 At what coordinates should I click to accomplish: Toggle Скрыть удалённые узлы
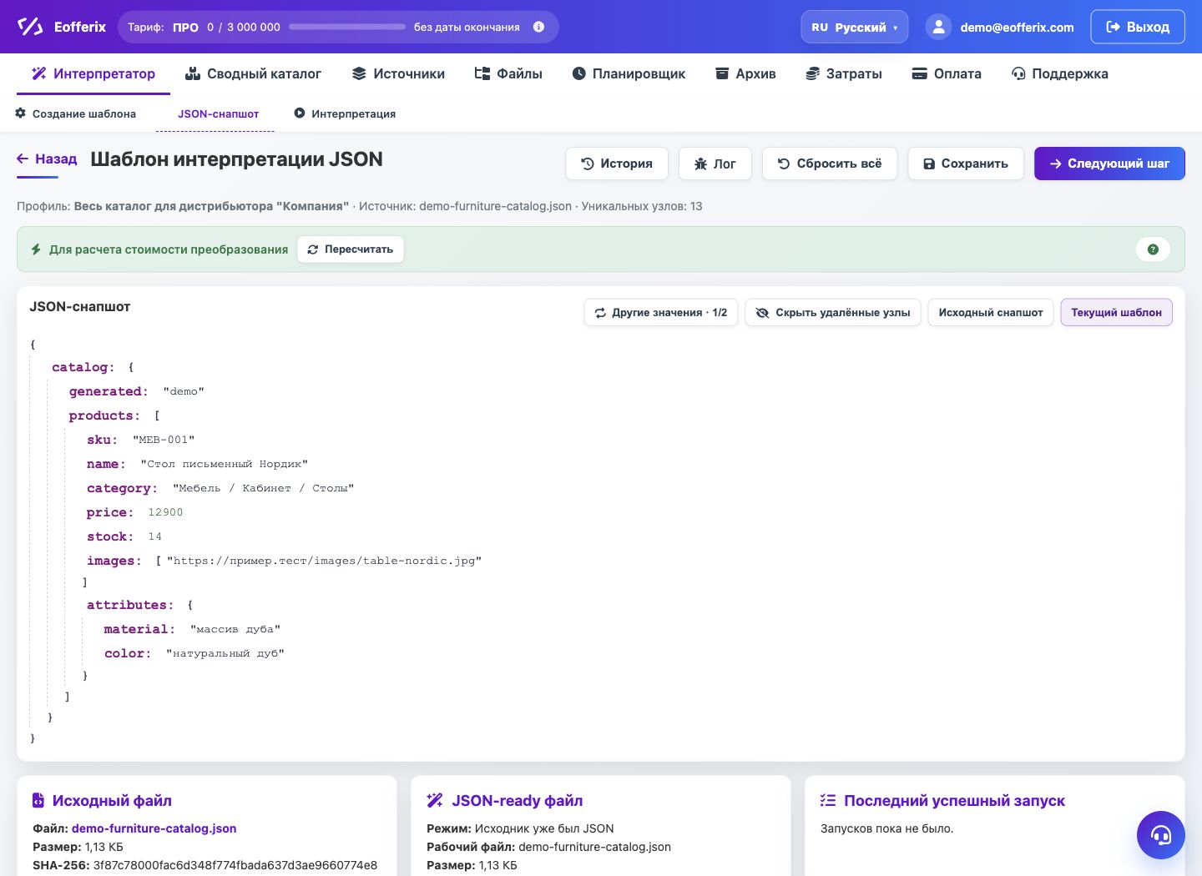coord(833,313)
